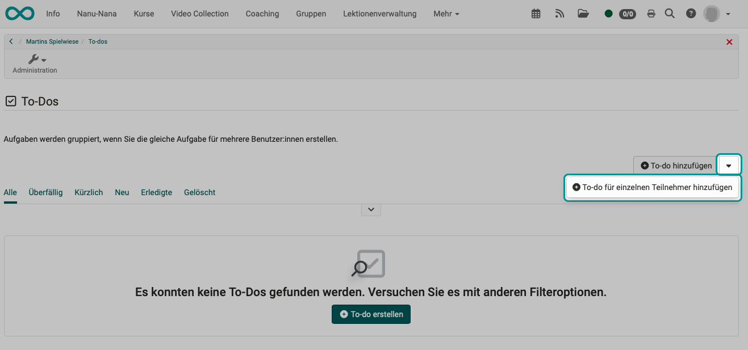Image resolution: width=748 pixels, height=350 pixels.
Task: Open the user avatar menu
Action: click(716, 14)
